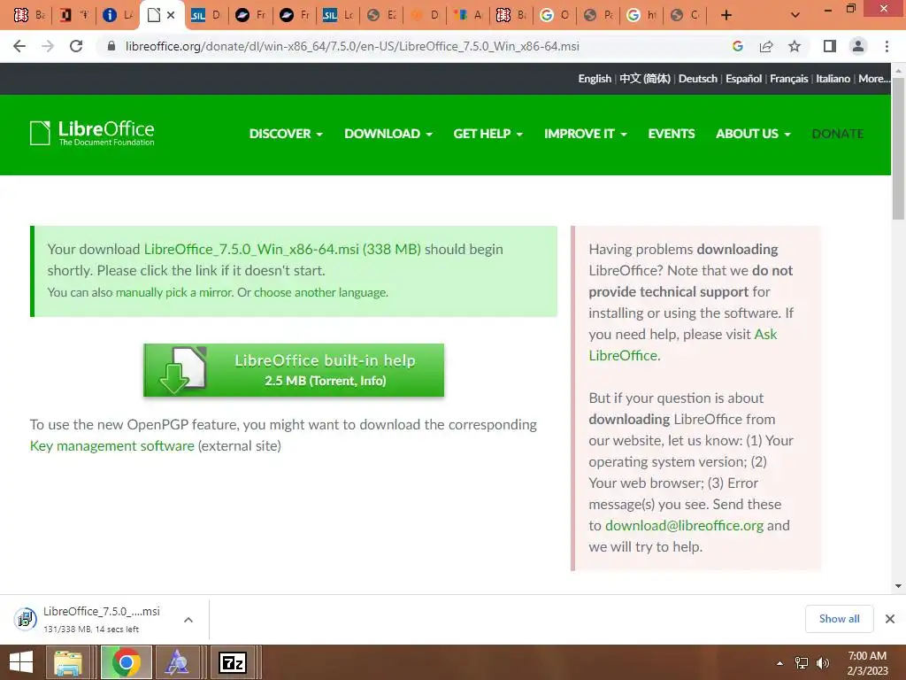Open the More... languages link
Image resolution: width=906 pixels, height=680 pixels.
point(873,79)
